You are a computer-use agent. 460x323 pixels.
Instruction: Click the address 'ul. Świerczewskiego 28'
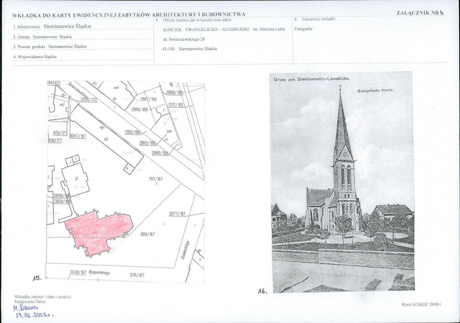[x=184, y=39]
